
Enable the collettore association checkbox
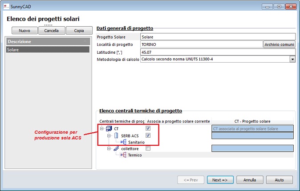pyautogui.click(x=148, y=149)
